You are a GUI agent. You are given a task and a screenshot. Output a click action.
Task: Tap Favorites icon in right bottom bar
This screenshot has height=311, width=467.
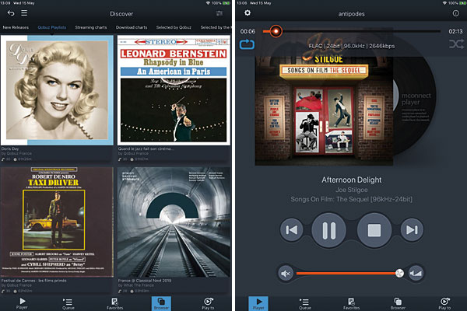[352, 303]
